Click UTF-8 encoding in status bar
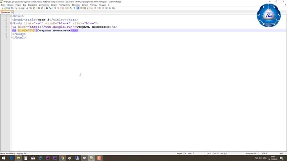Image resolution: width=287 pixels, height=161 pixels. [x=265, y=153]
